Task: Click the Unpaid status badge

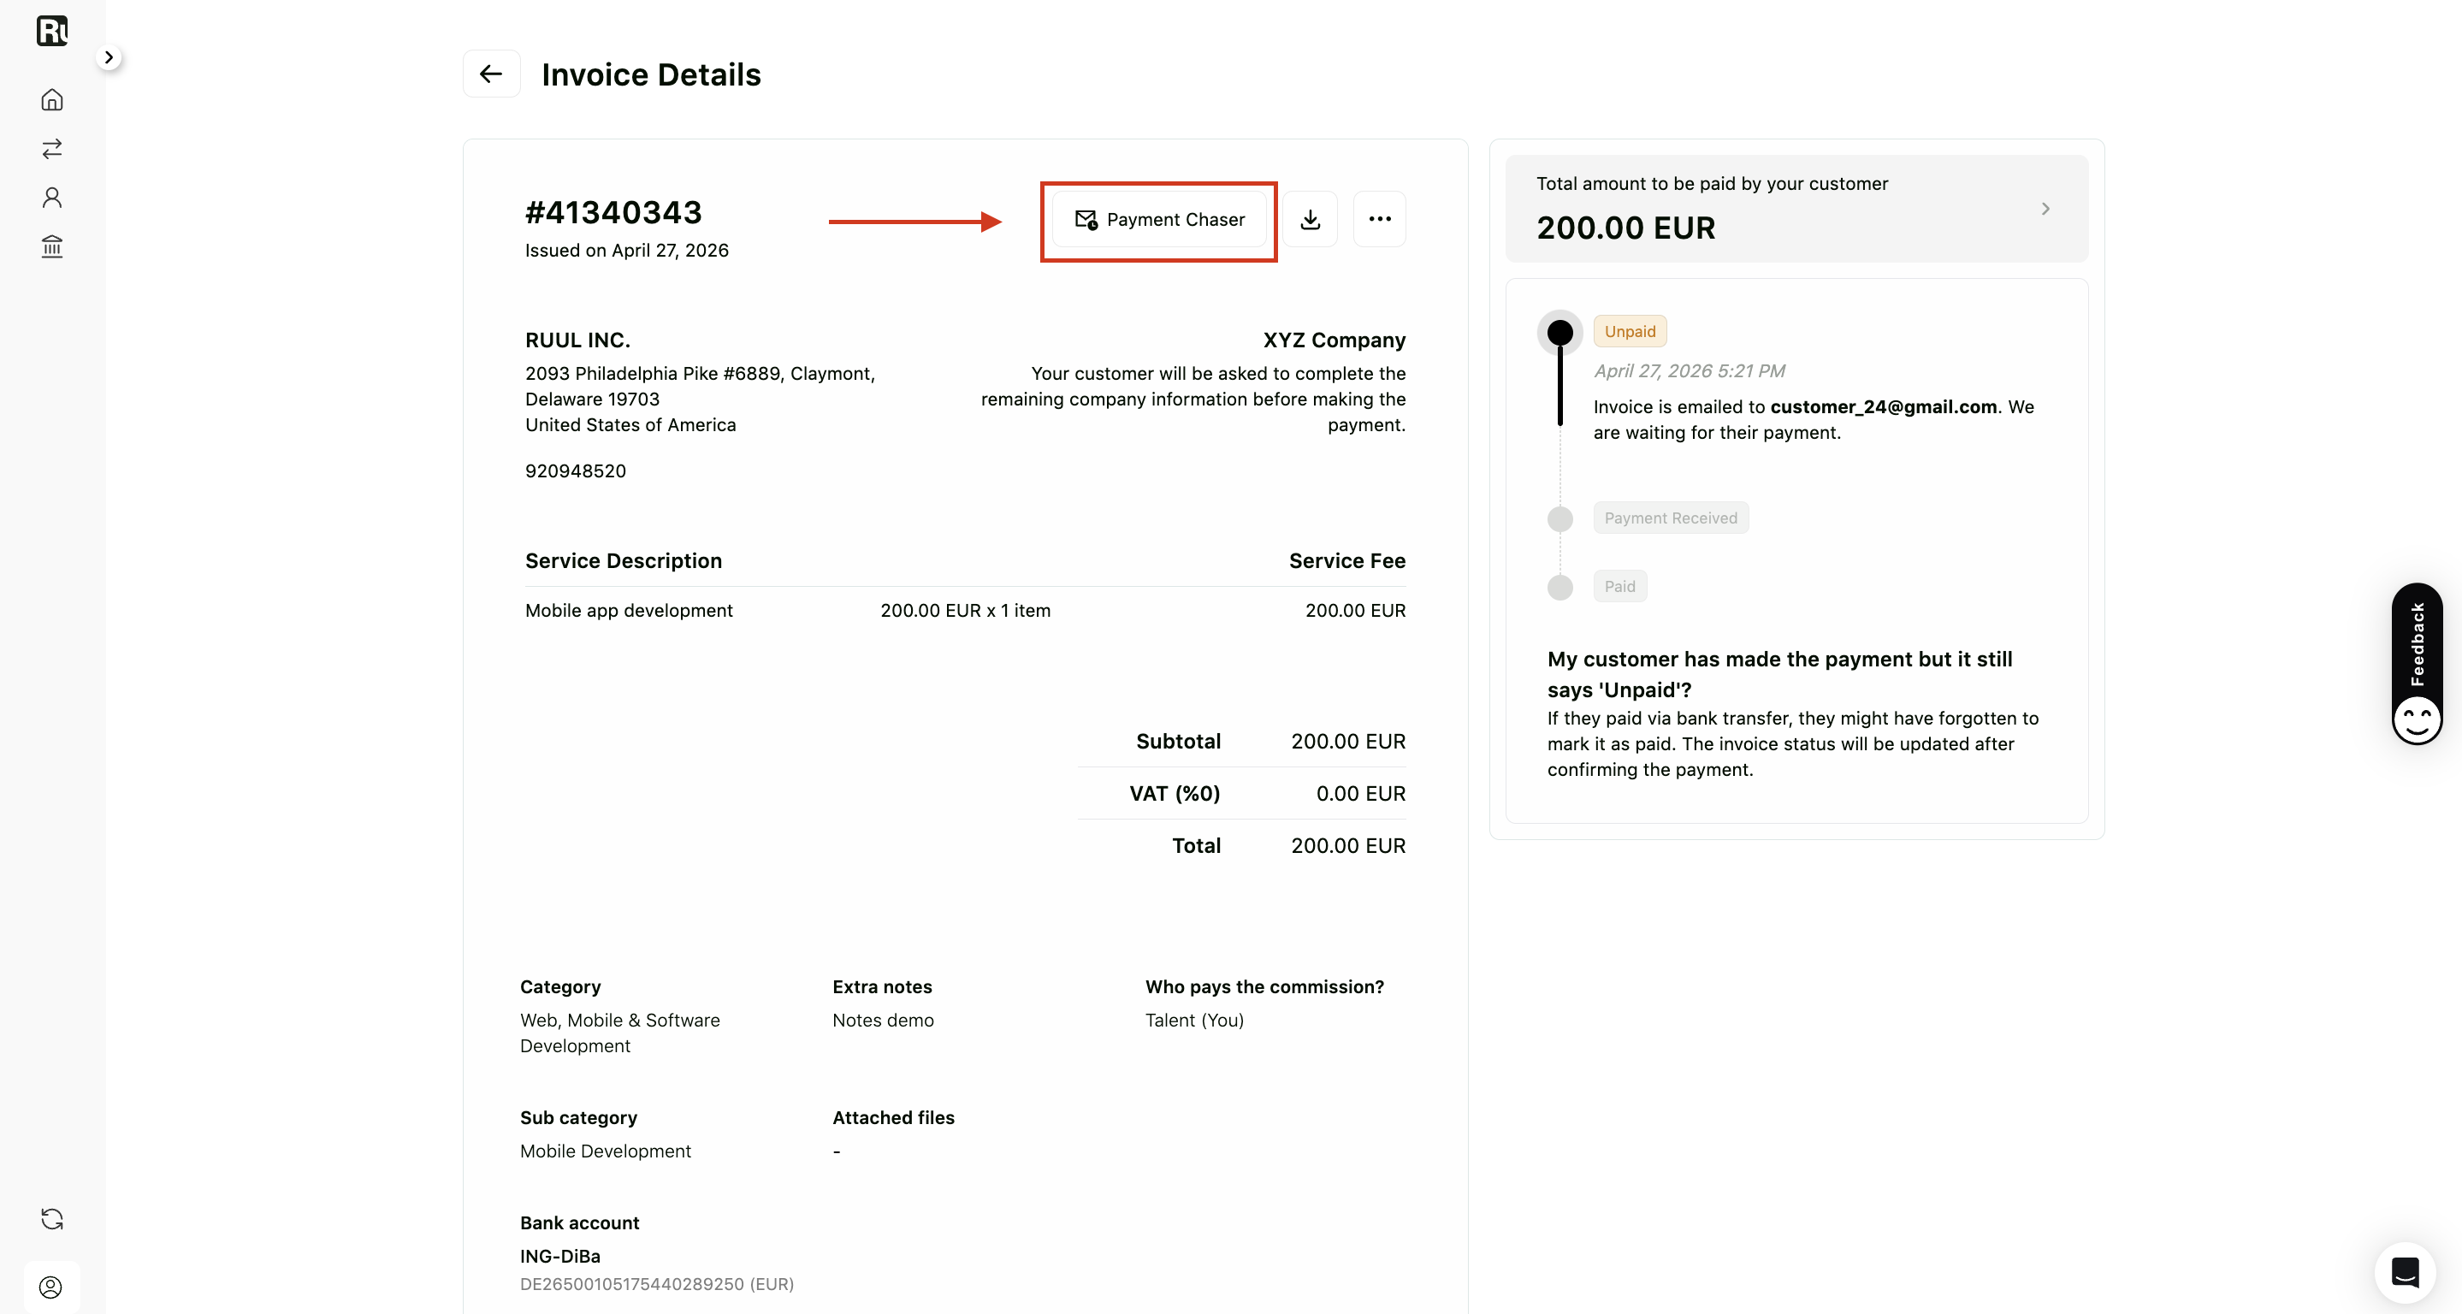Action: tap(1630, 332)
